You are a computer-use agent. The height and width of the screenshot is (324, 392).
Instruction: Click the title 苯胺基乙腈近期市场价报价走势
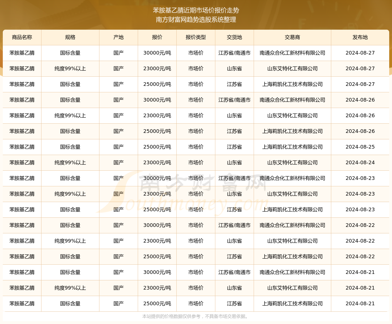196,10
